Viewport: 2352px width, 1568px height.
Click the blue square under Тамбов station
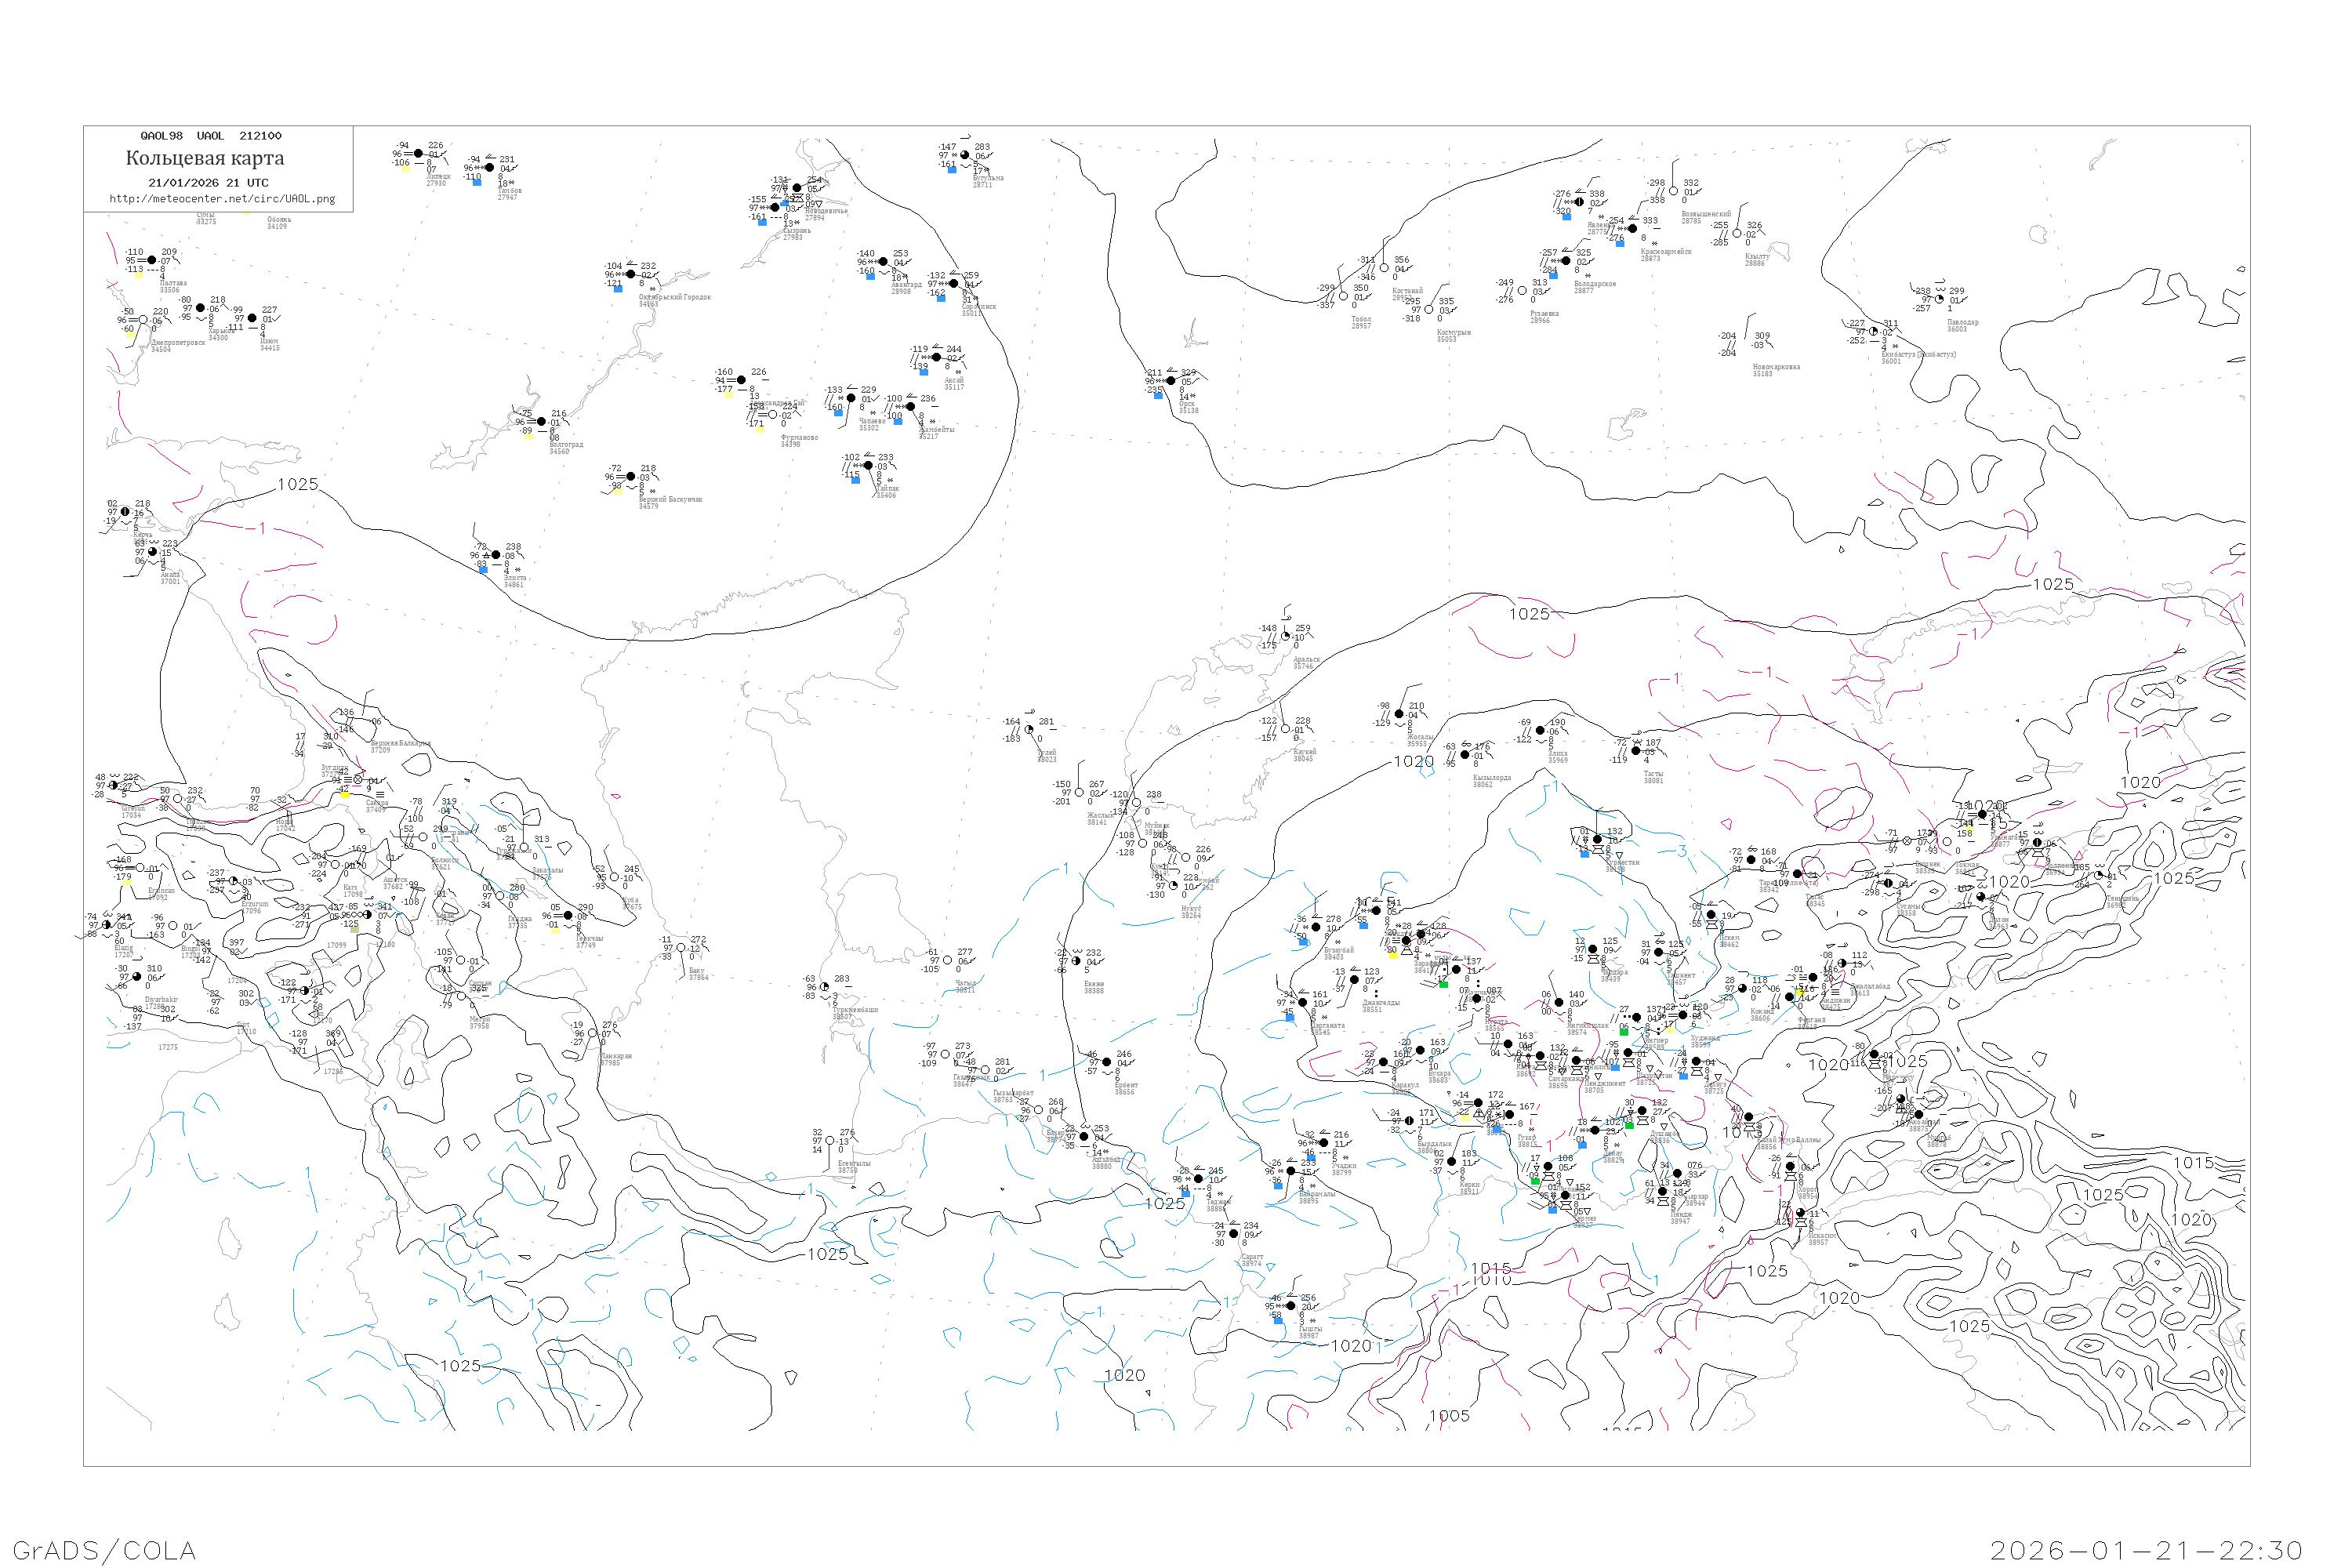click(x=477, y=182)
